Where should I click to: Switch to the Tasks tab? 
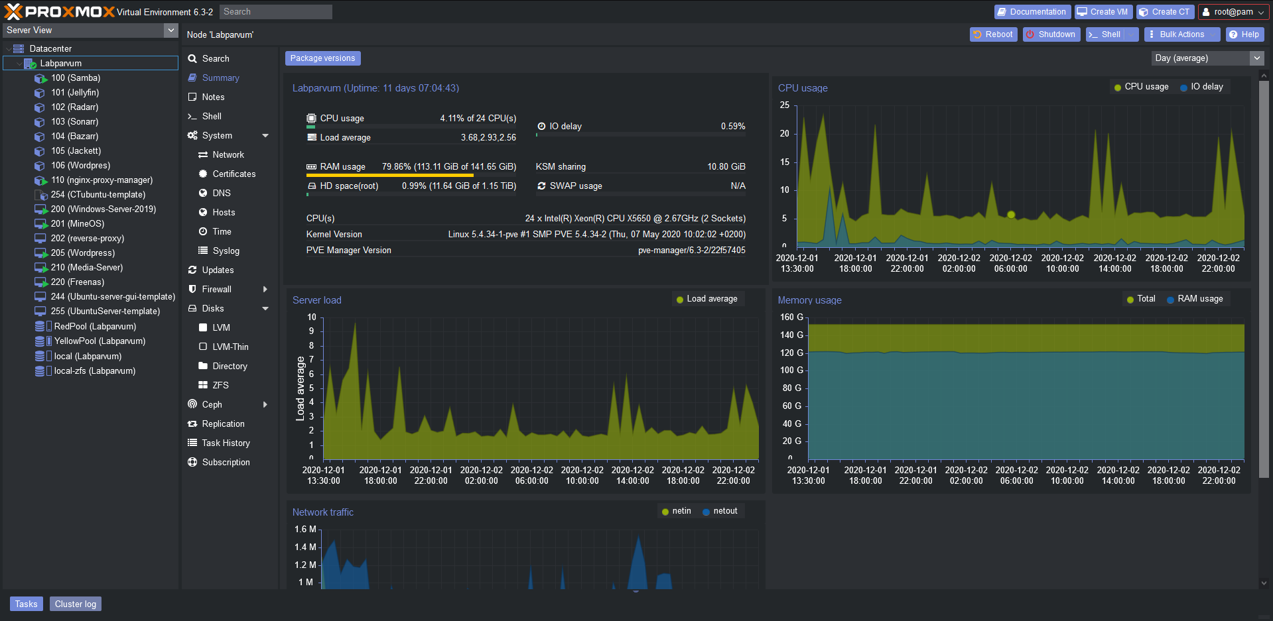point(27,604)
